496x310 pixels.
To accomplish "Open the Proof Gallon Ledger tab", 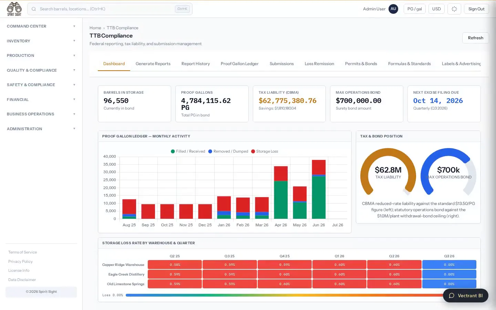I will 239,64.
